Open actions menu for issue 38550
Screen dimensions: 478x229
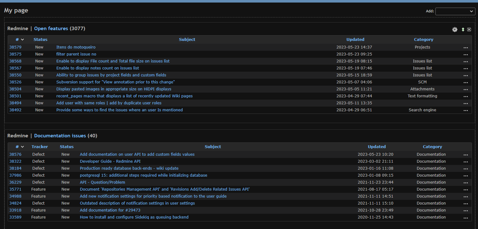pos(466,75)
